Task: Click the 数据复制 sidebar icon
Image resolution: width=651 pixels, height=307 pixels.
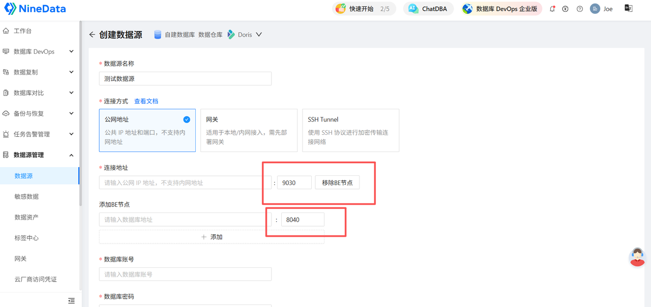Action: coord(6,72)
